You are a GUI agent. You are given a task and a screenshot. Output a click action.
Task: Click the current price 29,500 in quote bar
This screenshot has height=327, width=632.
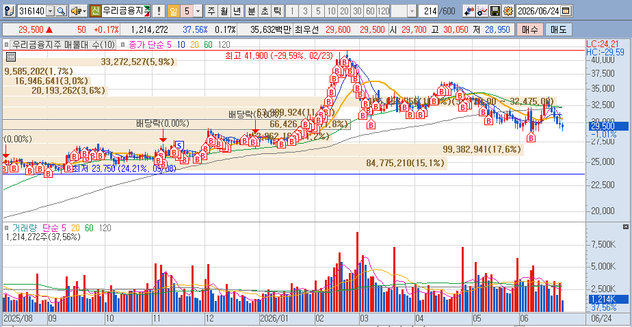31,29
